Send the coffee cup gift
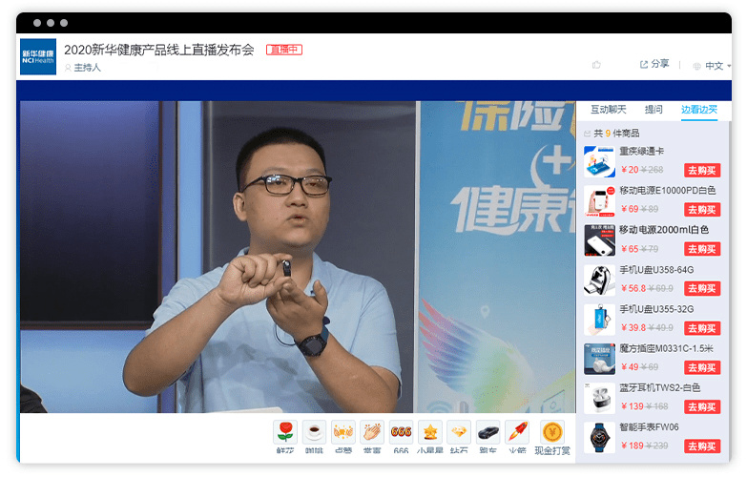This screenshot has height=477, width=747. pos(314,432)
